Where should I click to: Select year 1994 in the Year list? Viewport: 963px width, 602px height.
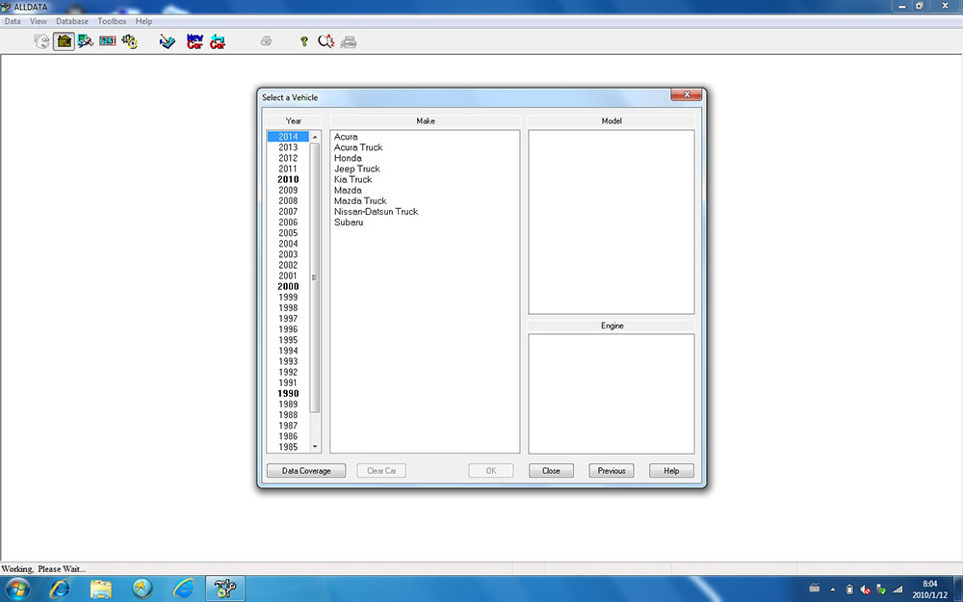point(288,351)
